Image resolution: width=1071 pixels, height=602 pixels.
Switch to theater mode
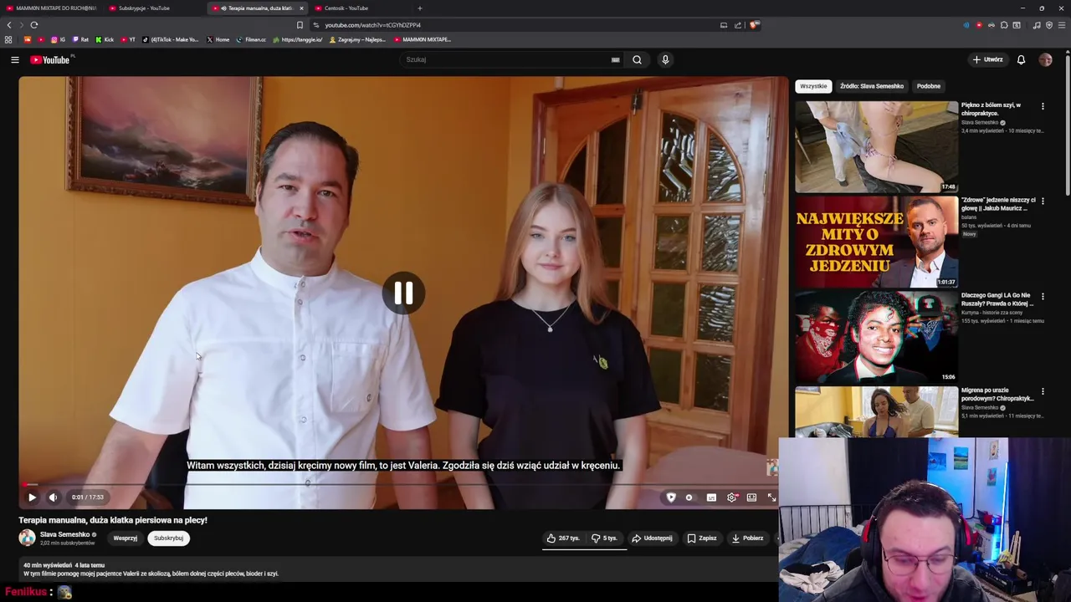(751, 497)
